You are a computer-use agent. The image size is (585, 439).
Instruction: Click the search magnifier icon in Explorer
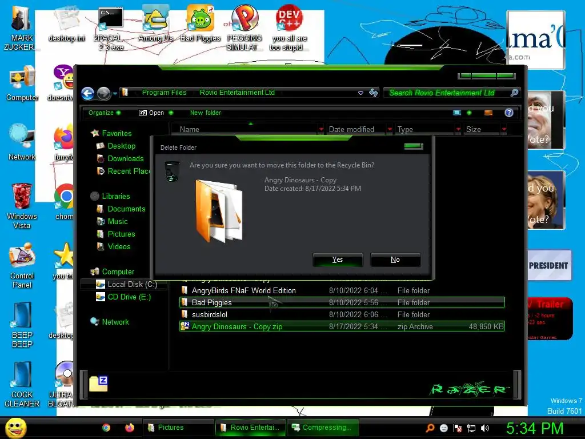click(515, 93)
